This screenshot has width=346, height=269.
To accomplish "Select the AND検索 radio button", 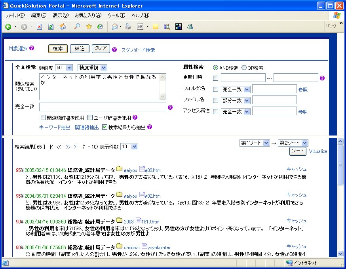I will tap(215, 68).
